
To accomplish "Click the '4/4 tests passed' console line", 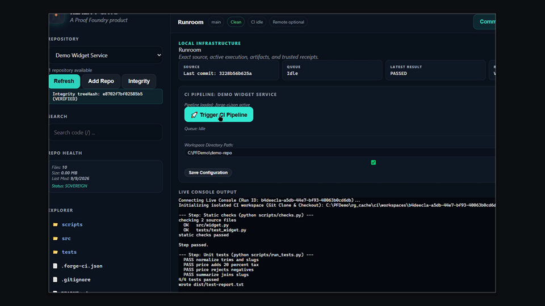I will click(x=199, y=279).
